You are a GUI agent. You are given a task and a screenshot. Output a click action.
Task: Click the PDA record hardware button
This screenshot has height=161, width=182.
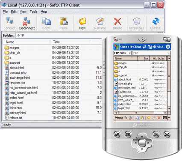coord(116,39)
